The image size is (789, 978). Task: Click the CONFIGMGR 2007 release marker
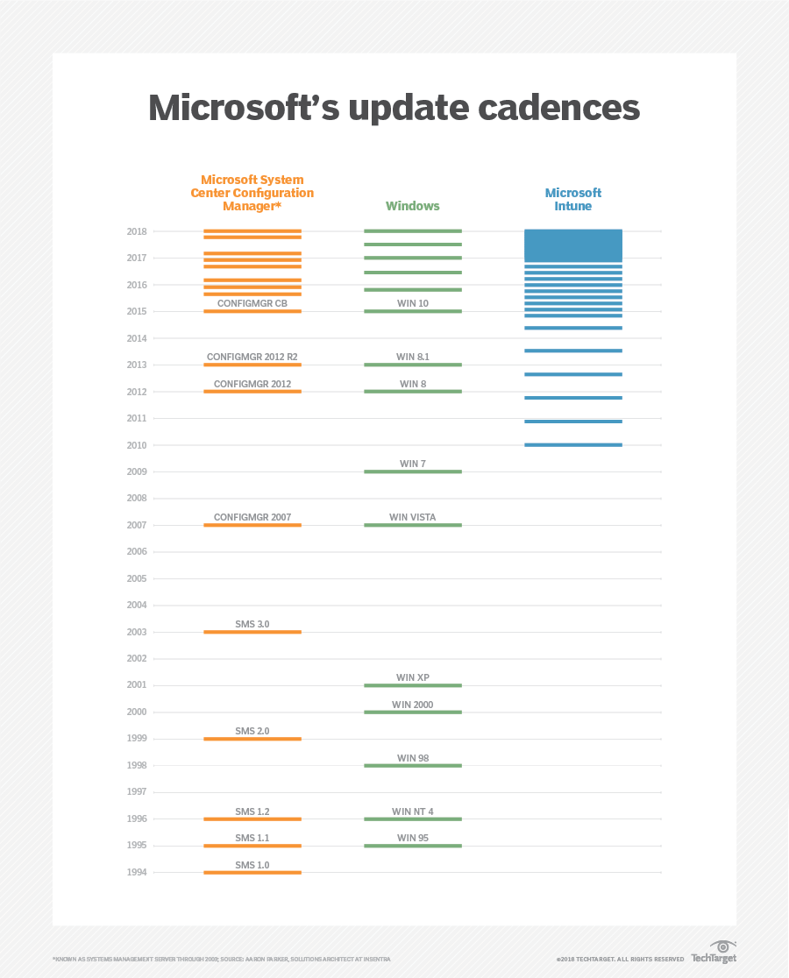tap(252, 525)
